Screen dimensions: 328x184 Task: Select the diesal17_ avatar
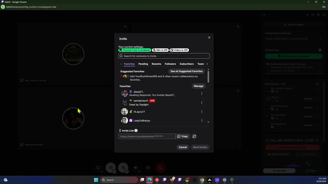click(x=125, y=93)
